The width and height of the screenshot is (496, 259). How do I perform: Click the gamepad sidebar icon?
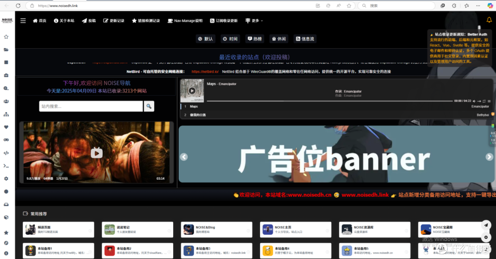[6, 140]
